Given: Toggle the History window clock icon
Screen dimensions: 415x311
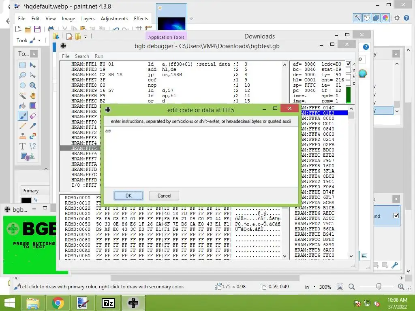Looking at the screenshot, I should [x=366, y=18].
